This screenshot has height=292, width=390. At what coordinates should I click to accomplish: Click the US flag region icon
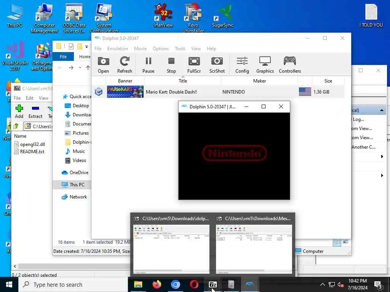305,92
